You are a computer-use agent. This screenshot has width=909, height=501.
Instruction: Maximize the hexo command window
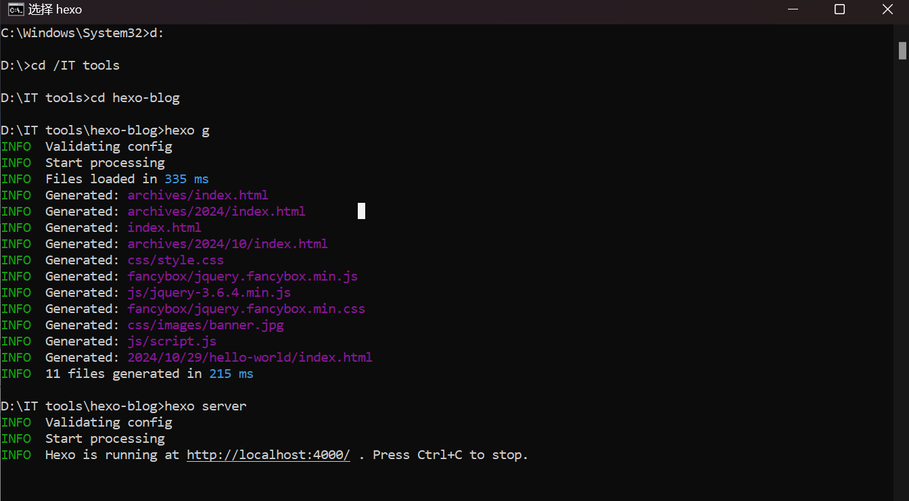point(839,9)
